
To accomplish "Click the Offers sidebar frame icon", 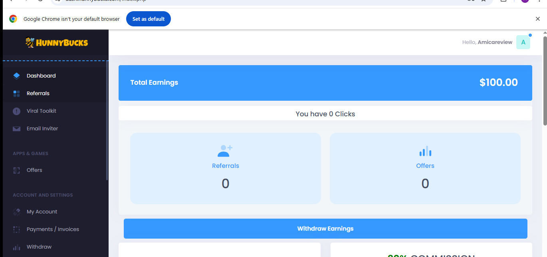I will tap(16, 170).
